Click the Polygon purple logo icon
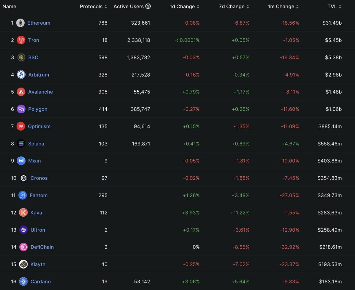The height and width of the screenshot is (290, 355). pyautogui.click(x=21, y=109)
